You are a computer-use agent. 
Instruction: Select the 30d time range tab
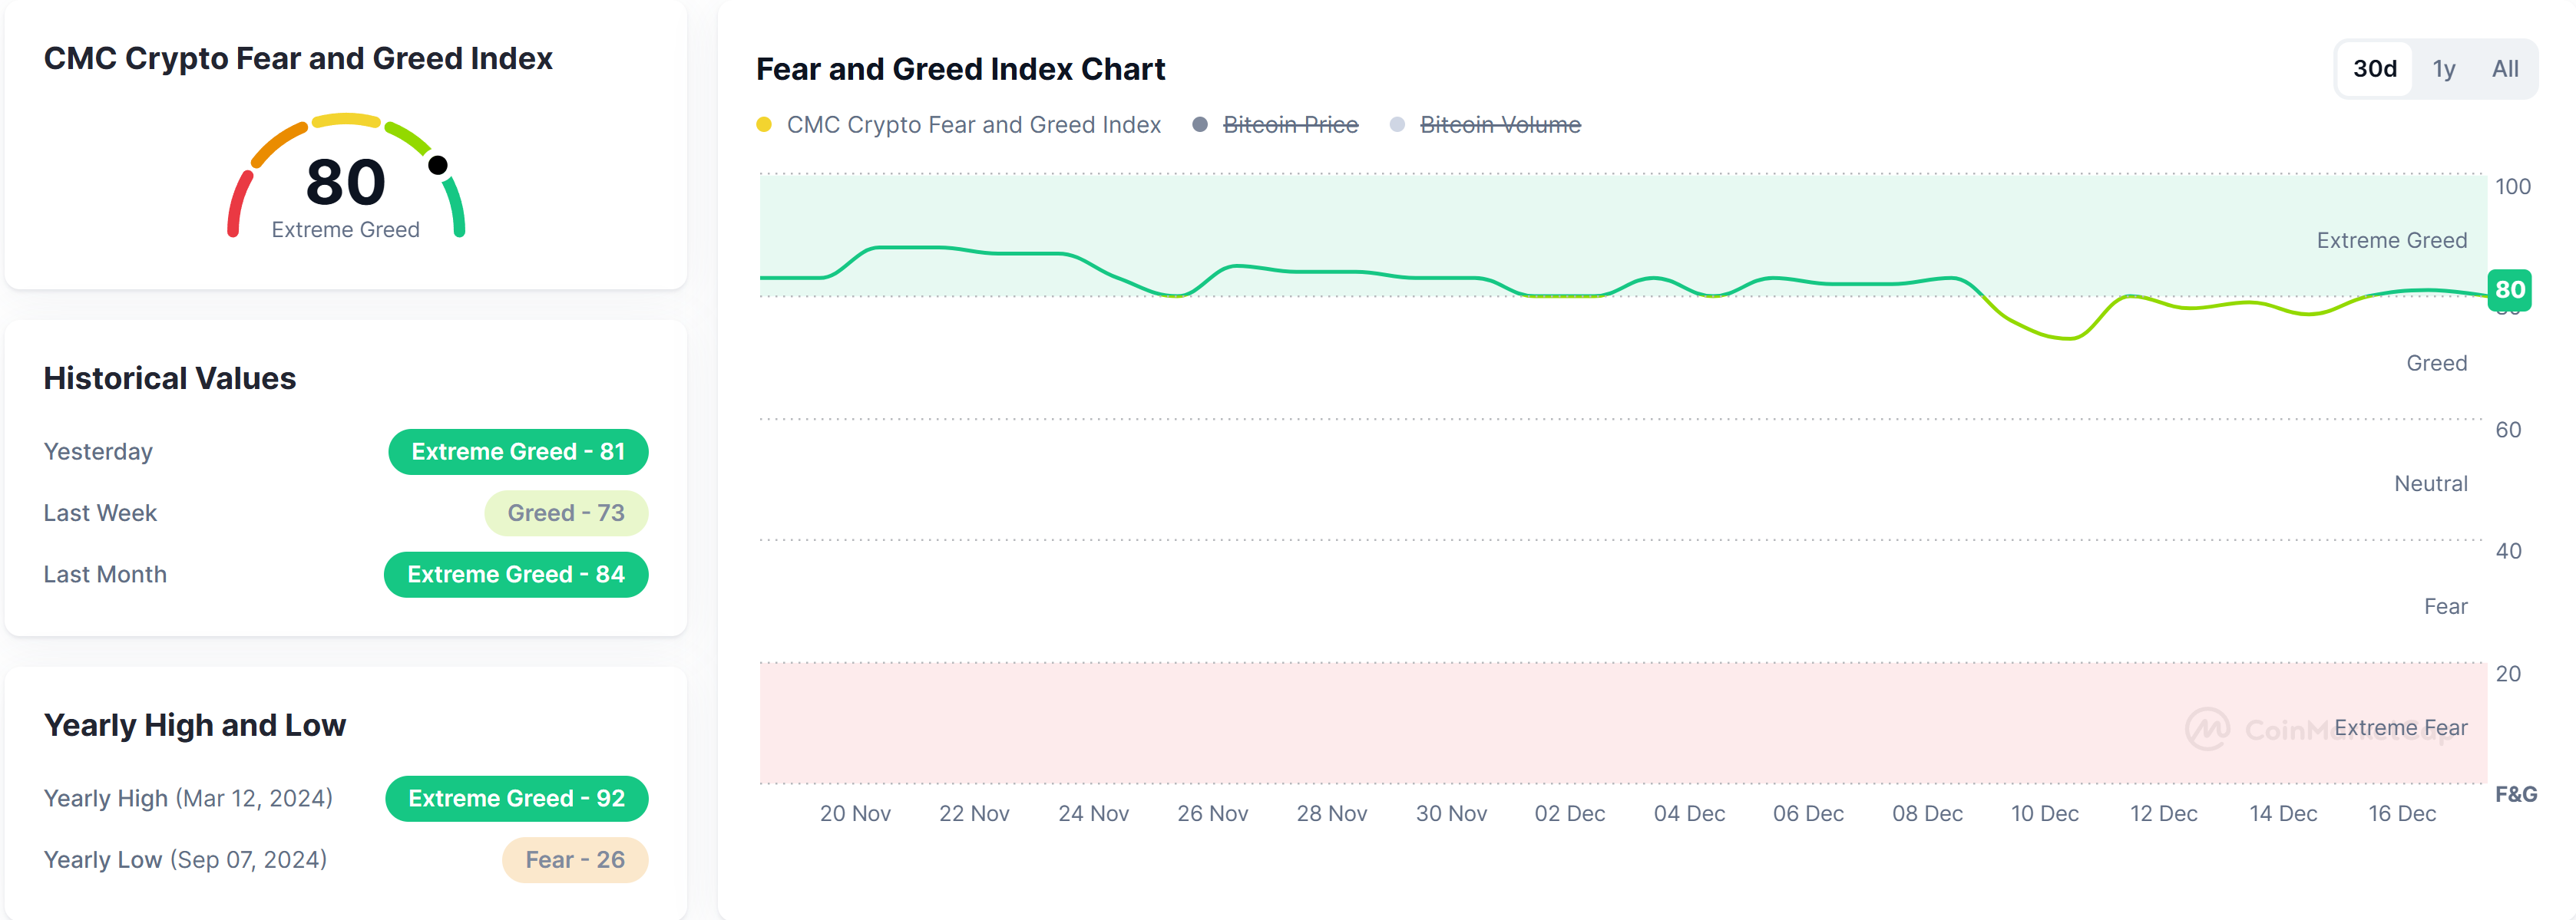point(2374,69)
